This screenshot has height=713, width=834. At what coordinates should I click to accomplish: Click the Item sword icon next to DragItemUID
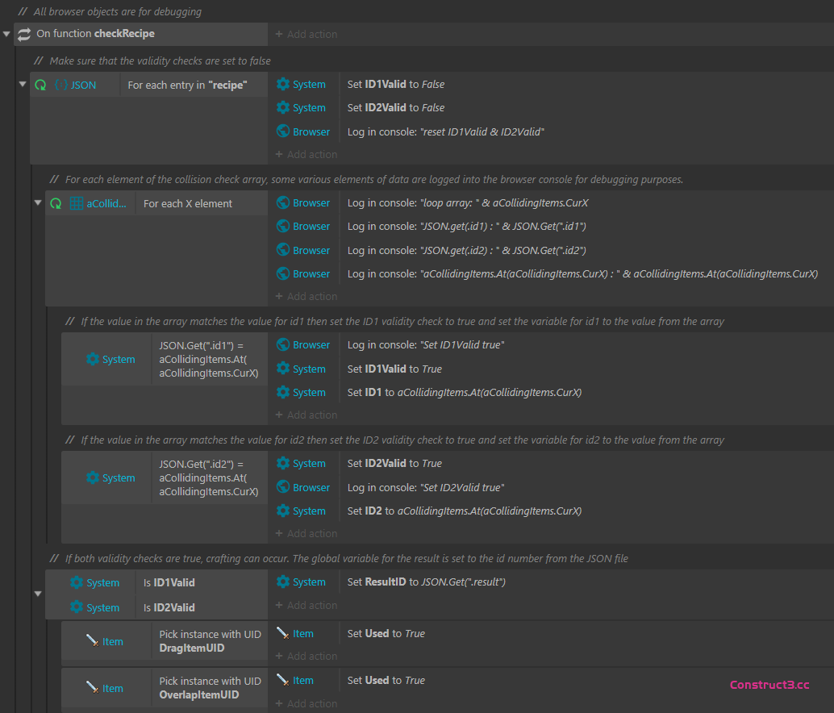coord(92,641)
